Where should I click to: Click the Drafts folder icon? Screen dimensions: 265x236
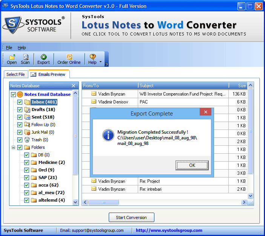coord(27,110)
